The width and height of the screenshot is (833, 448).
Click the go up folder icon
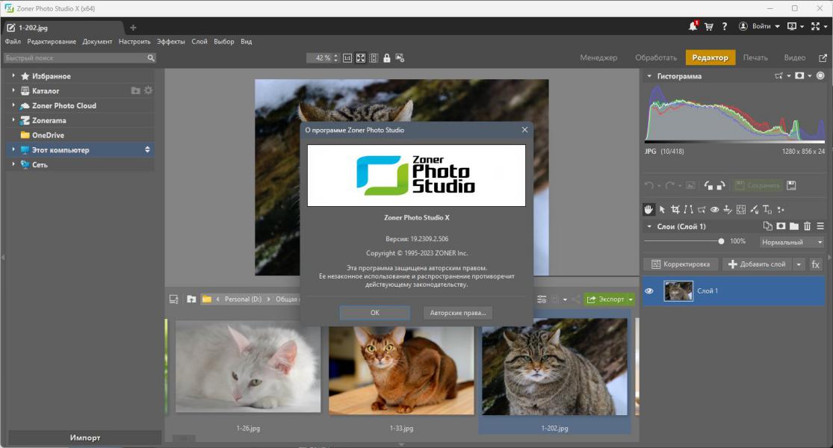(191, 299)
